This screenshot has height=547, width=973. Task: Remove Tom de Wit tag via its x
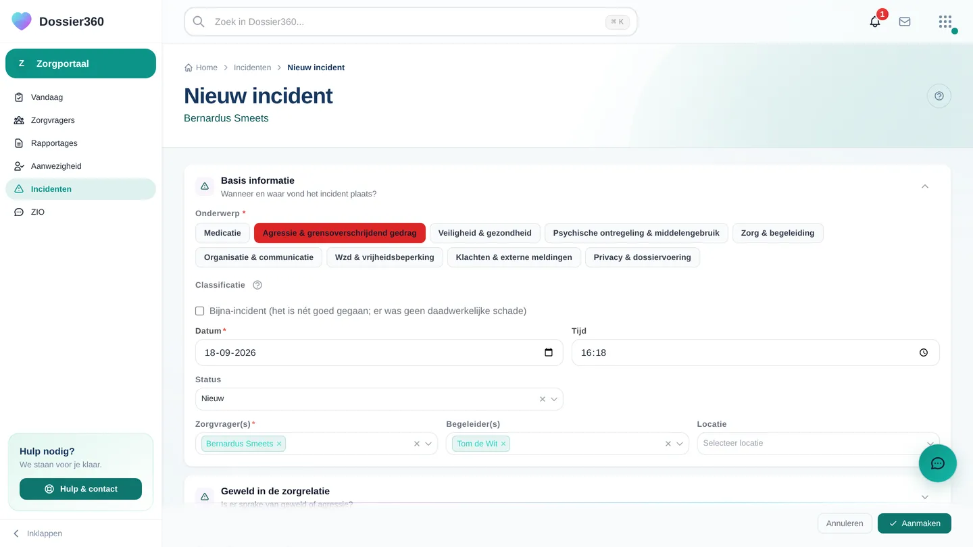[503, 444]
